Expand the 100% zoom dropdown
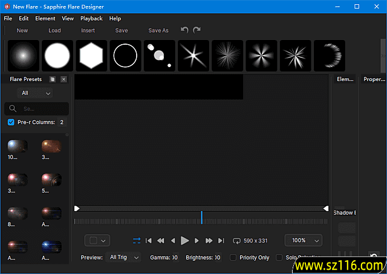387x274 pixels. 303,240
